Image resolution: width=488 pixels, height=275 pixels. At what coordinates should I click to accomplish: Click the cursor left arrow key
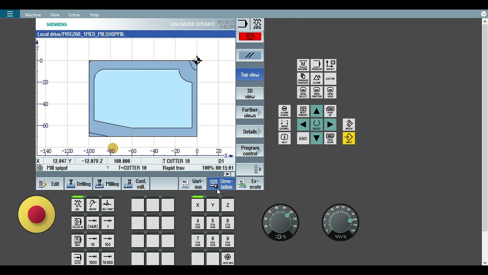(x=303, y=125)
